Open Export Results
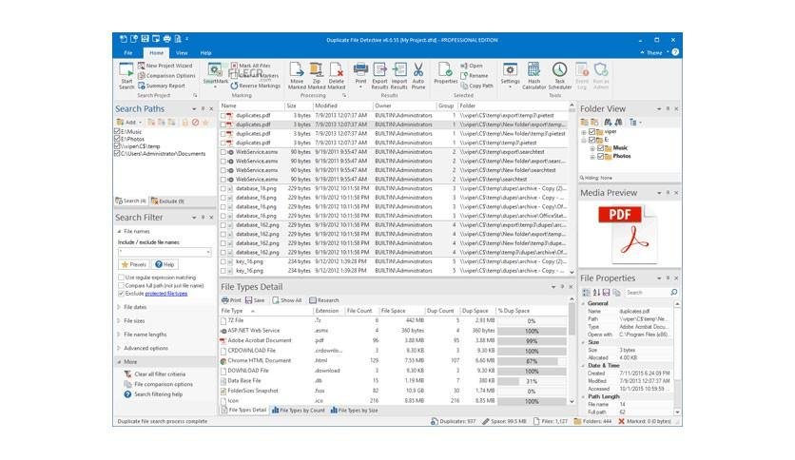The image size is (795, 460). coord(379,75)
